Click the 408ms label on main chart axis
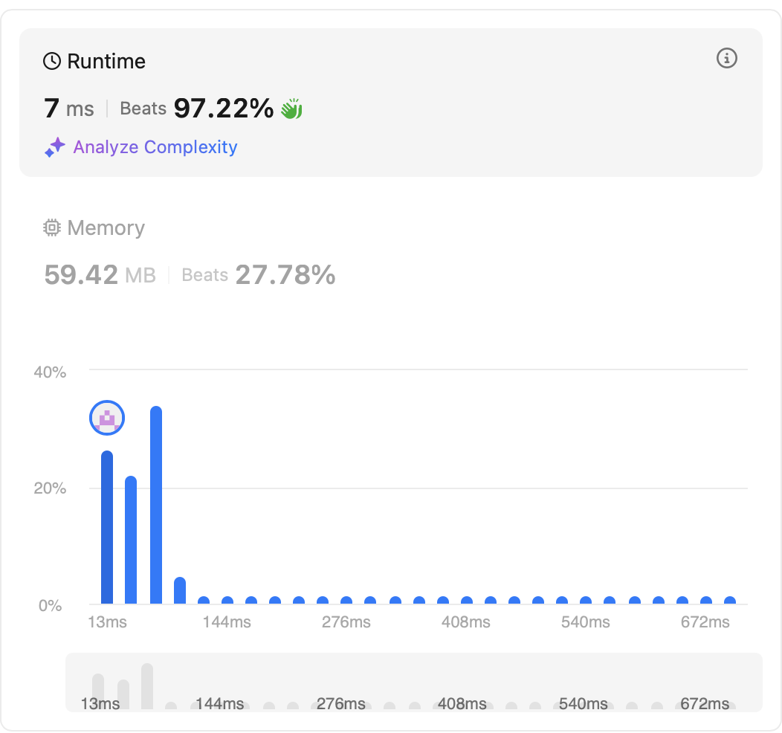 (466, 622)
